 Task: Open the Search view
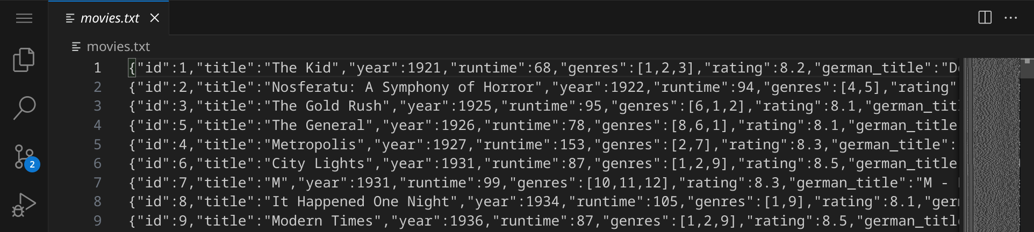coord(24,107)
